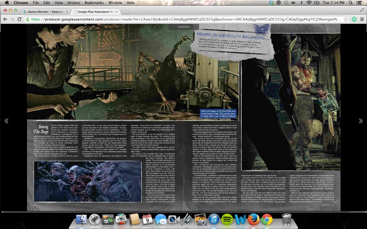This screenshot has width=367, height=229.
Task: Open Contacts address book in dock
Action: point(135,220)
